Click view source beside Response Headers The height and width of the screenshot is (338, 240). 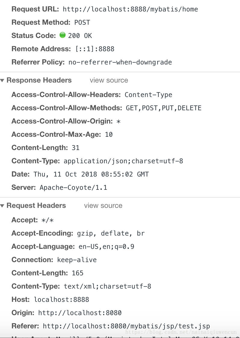pyautogui.click(x=109, y=80)
